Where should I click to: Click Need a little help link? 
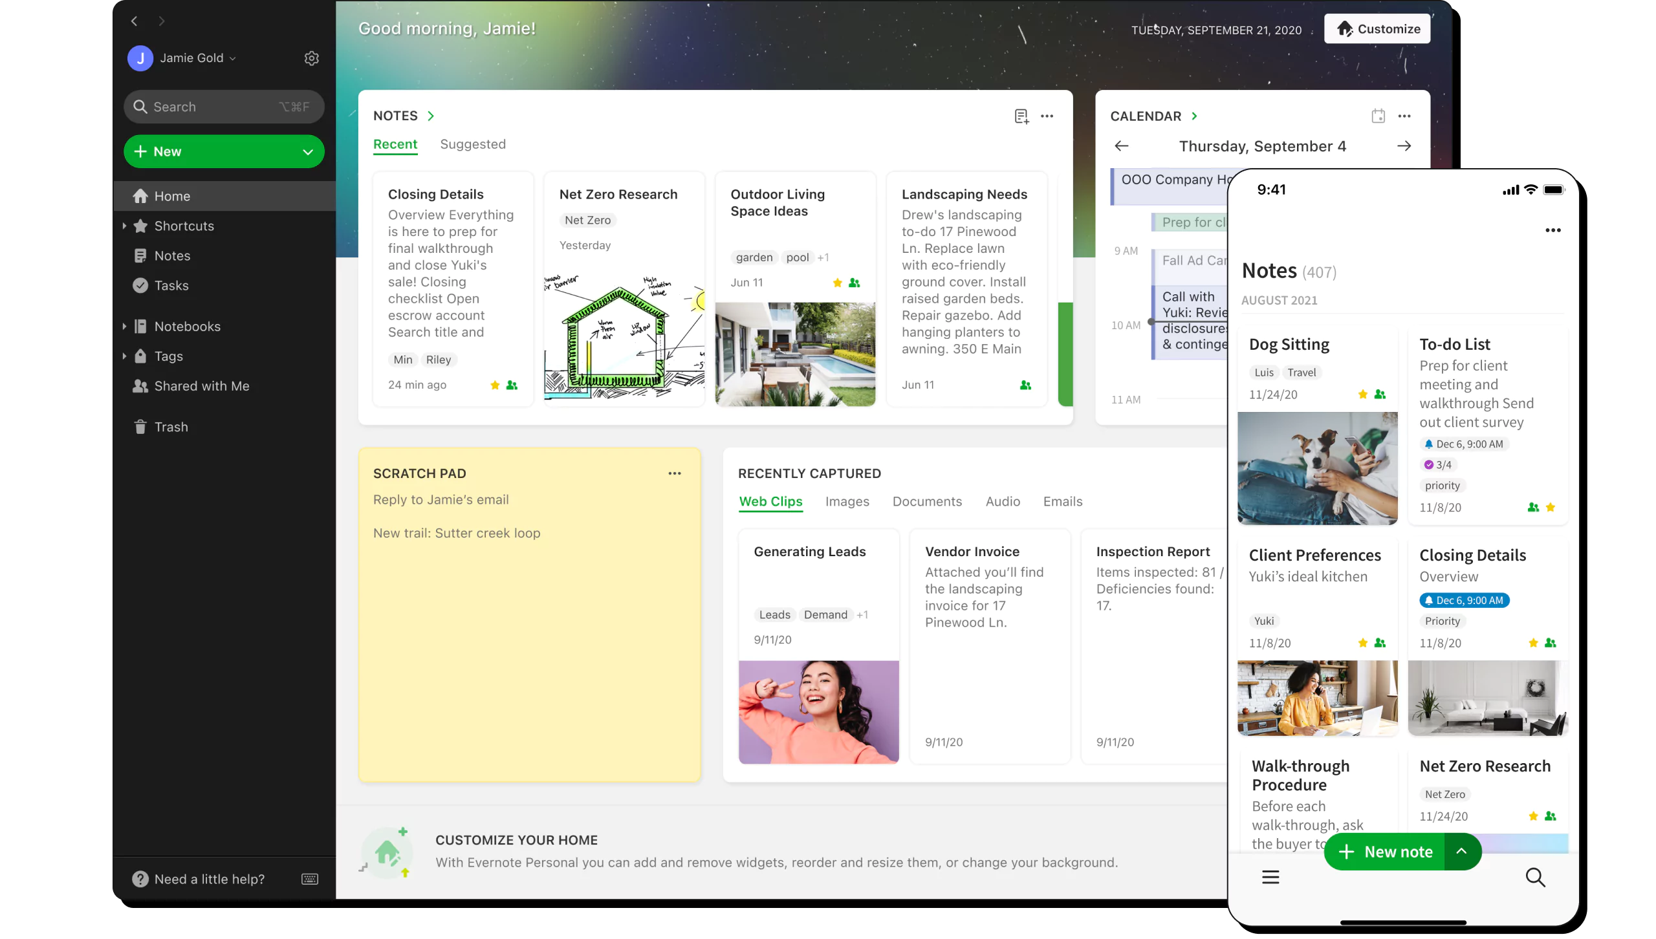tap(209, 879)
